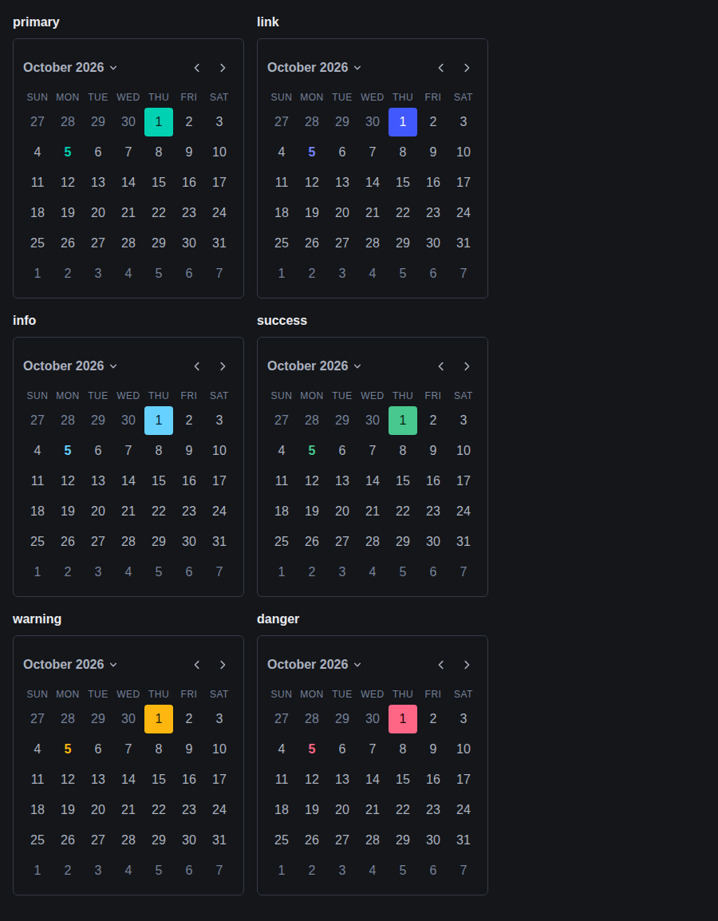Go to next month in danger calendar
The image size is (718, 921).
[467, 664]
